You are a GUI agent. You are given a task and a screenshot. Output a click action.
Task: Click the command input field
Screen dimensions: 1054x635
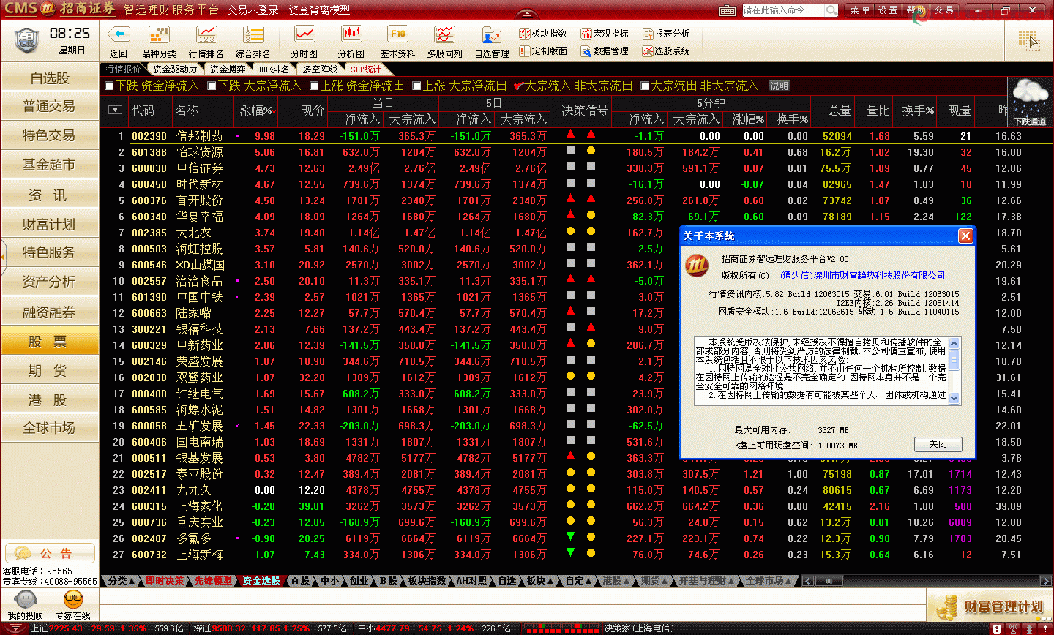[x=783, y=10]
